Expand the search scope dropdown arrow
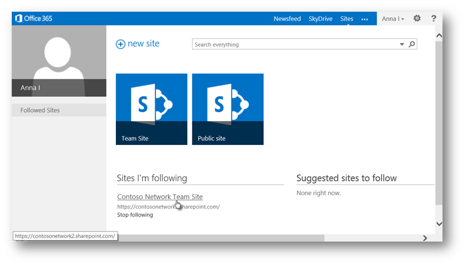The image size is (466, 265). tap(402, 44)
